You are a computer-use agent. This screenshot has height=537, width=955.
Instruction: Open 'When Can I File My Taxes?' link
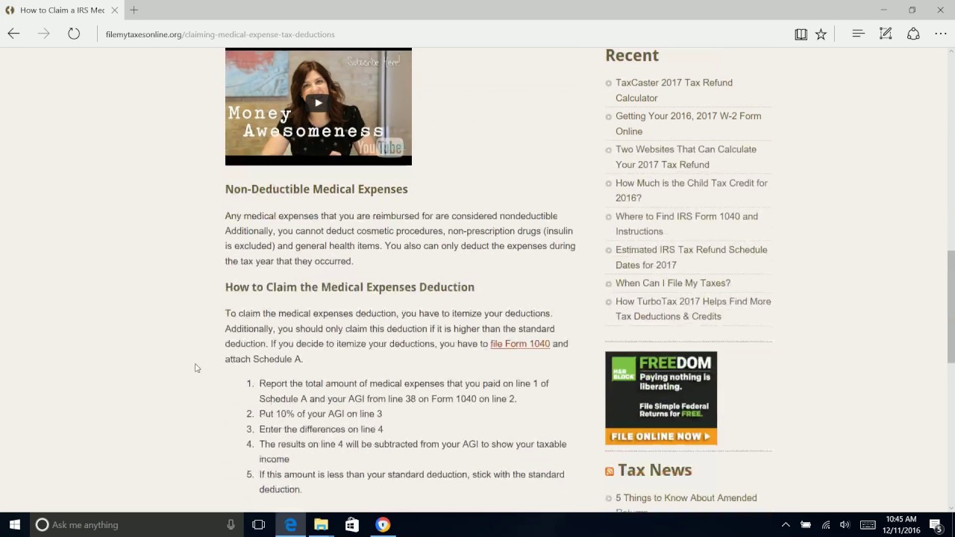coord(673,283)
